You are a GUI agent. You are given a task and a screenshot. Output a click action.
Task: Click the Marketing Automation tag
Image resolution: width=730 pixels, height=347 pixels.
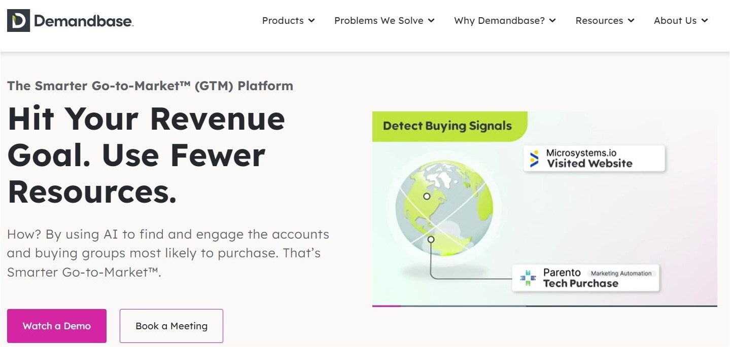pyautogui.click(x=621, y=274)
